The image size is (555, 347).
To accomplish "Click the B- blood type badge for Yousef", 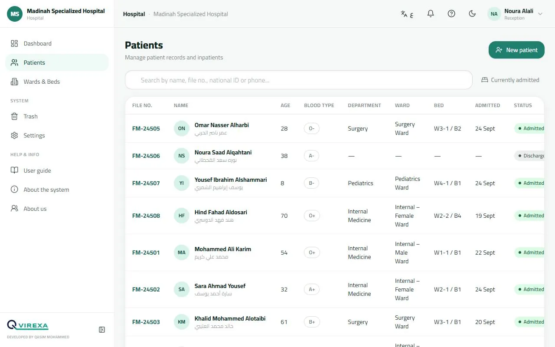I will point(312,183).
